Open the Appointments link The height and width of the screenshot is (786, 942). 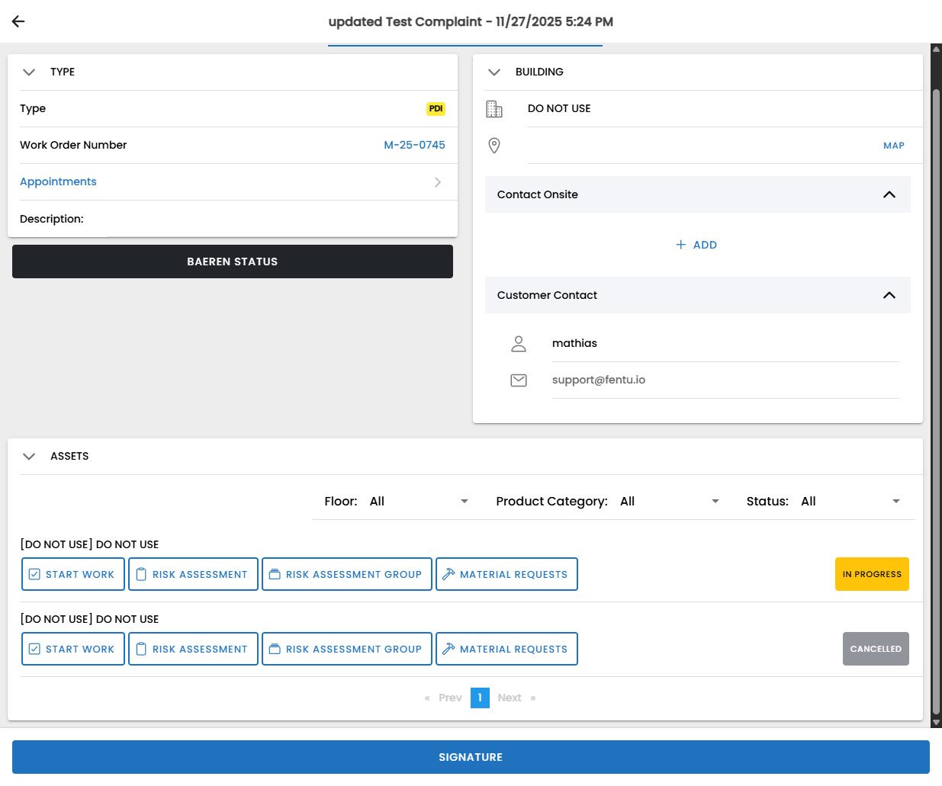pos(58,181)
